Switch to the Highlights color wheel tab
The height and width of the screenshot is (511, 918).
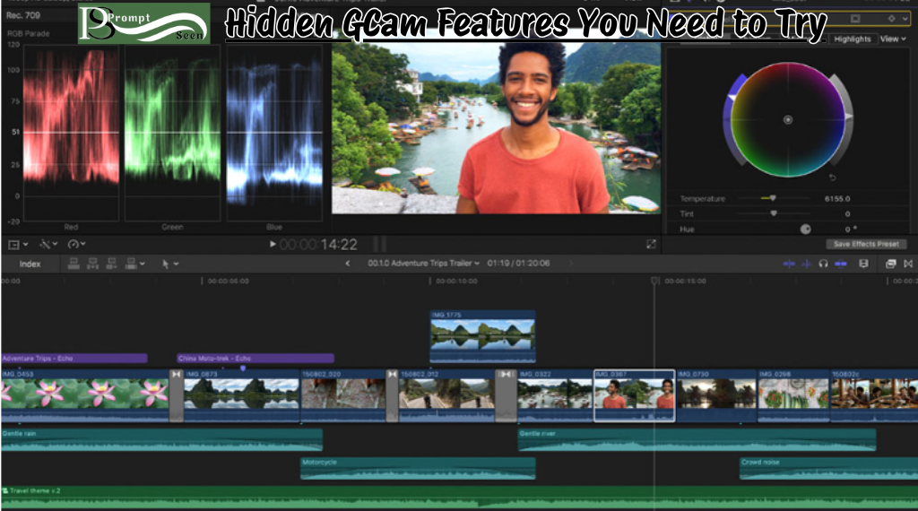[x=853, y=39]
